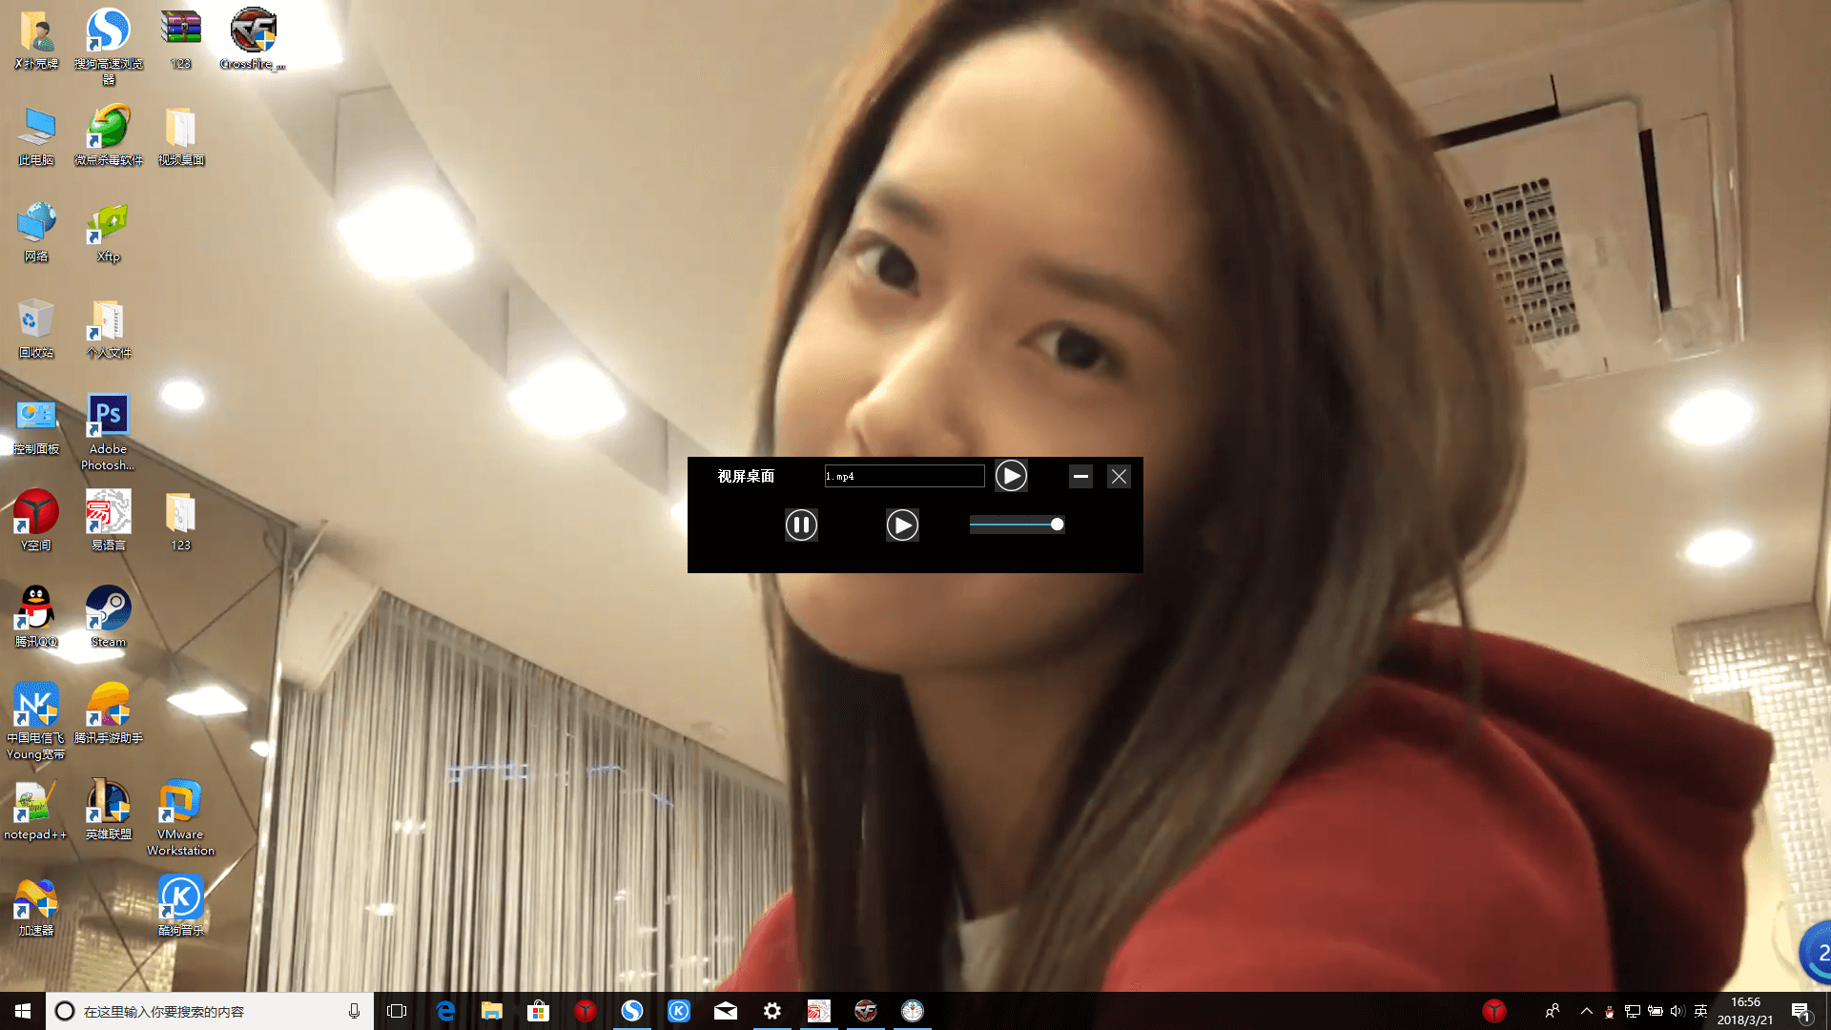This screenshot has width=1831, height=1030.
Task: Open the People icon in the tray
Action: pyautogui.click(x=1553, y=1011)
